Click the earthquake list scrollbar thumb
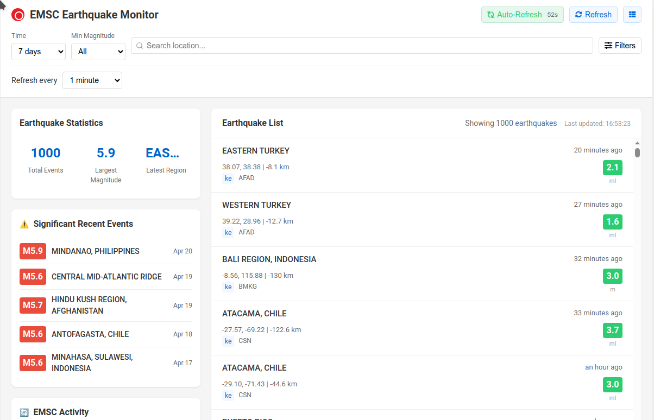The width and height of the screenshot is (654, 420). point(637,152)
